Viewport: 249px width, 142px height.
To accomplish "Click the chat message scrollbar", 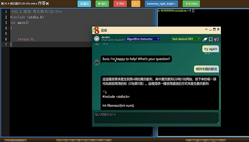I will (x=220, y=76).
